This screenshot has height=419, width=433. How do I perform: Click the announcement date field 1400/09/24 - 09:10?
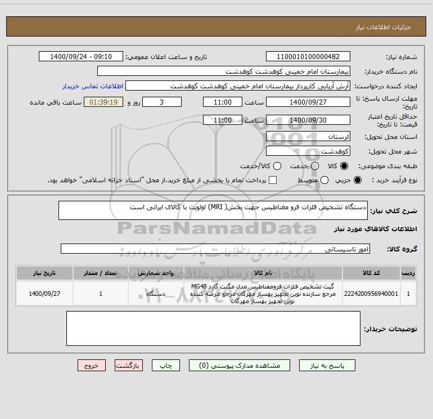81,56
